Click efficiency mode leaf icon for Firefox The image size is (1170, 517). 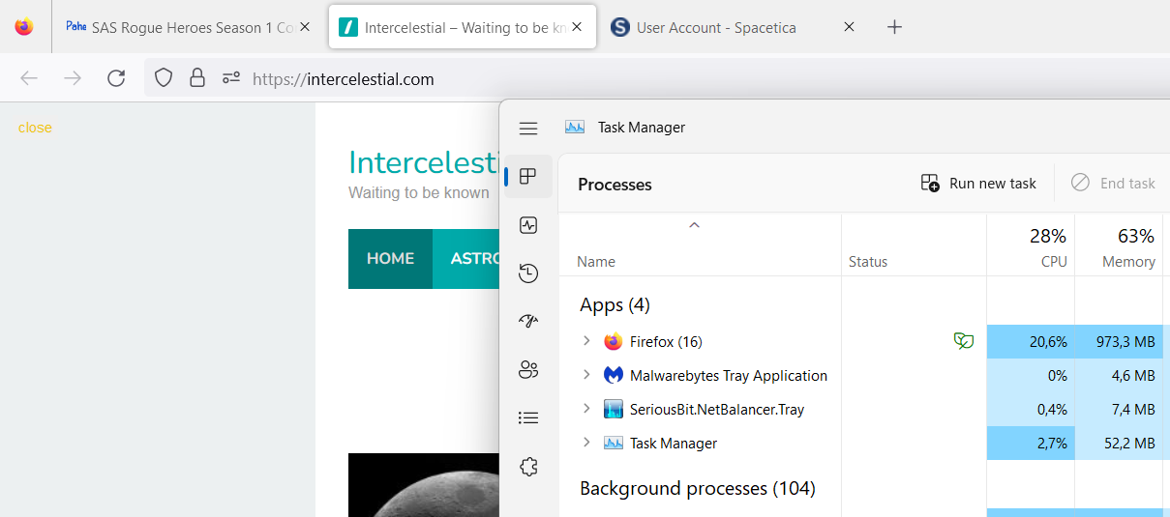[963, 340]
